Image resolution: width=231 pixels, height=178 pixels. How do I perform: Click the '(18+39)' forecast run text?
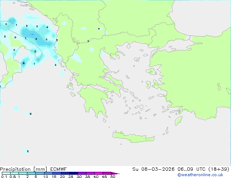coord(219,169)
